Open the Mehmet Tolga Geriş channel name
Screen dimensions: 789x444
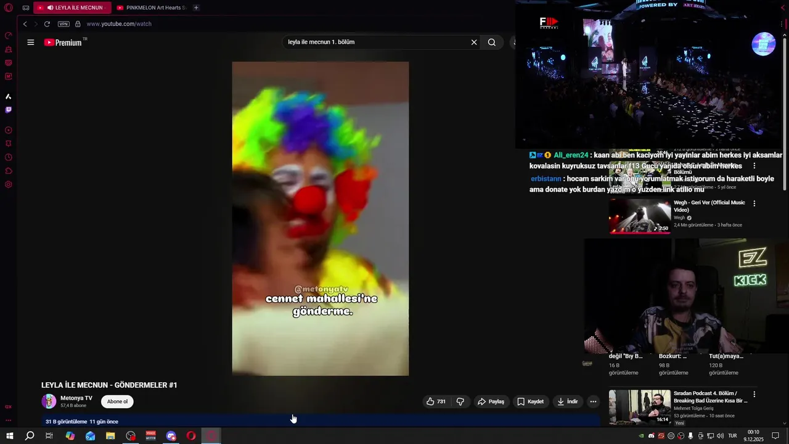pyautogui.click(x=695, y=408)
